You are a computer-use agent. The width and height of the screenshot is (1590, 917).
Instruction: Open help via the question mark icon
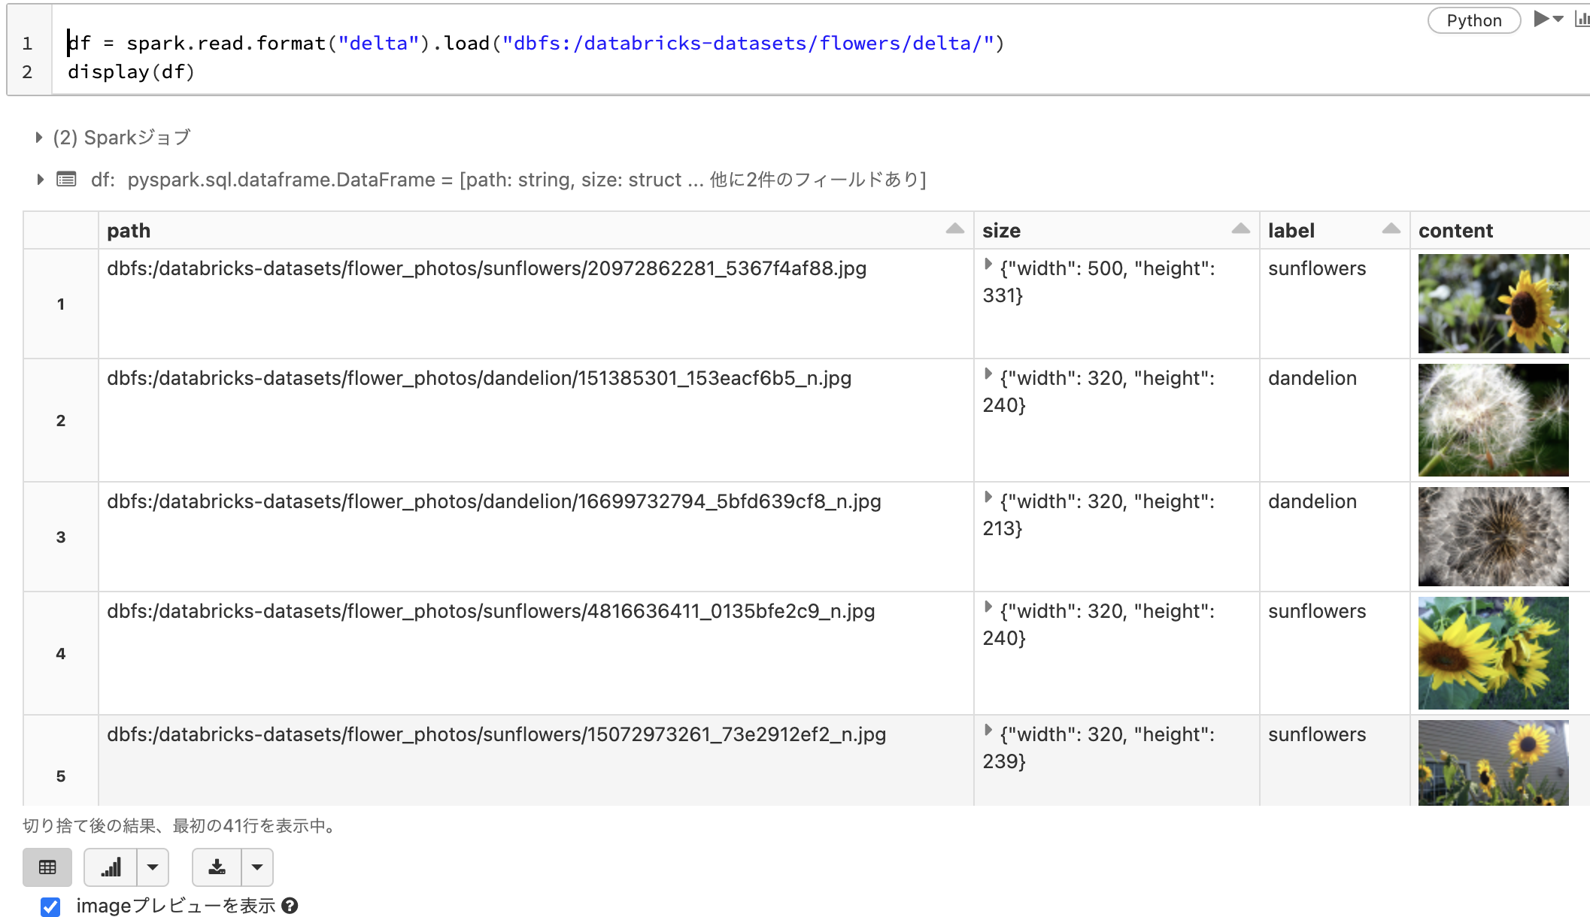[x=292, y=906]
